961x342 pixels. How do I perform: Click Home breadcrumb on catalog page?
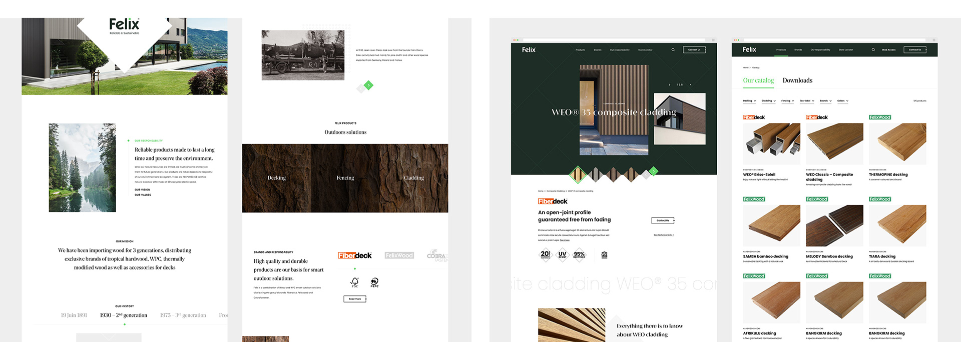point(746,67)
